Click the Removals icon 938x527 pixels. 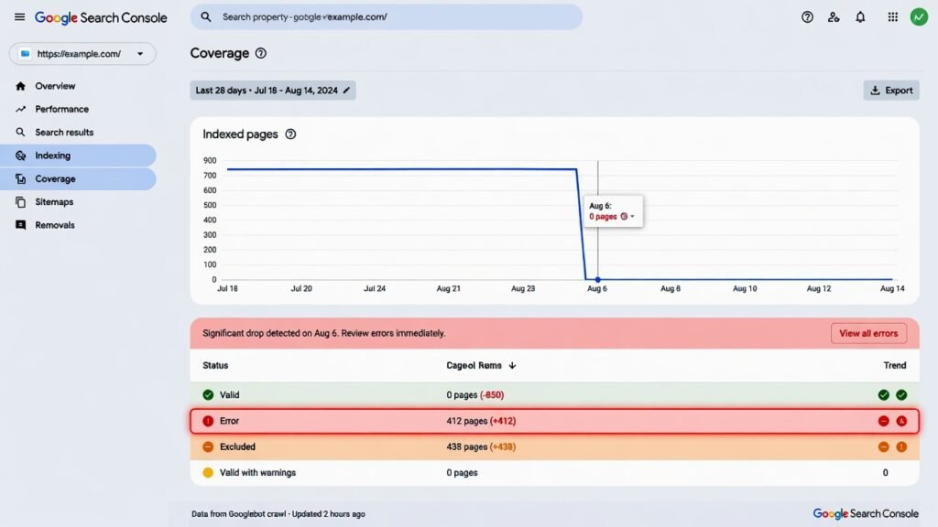pos(20,225)
